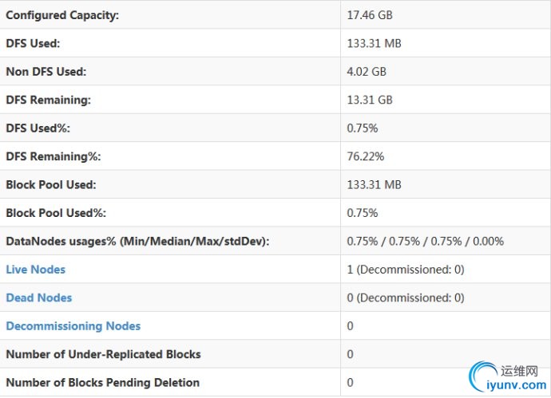Select the Number of Under-Replicated Blocks label
The image size is (551, 398).
point(103,354)
